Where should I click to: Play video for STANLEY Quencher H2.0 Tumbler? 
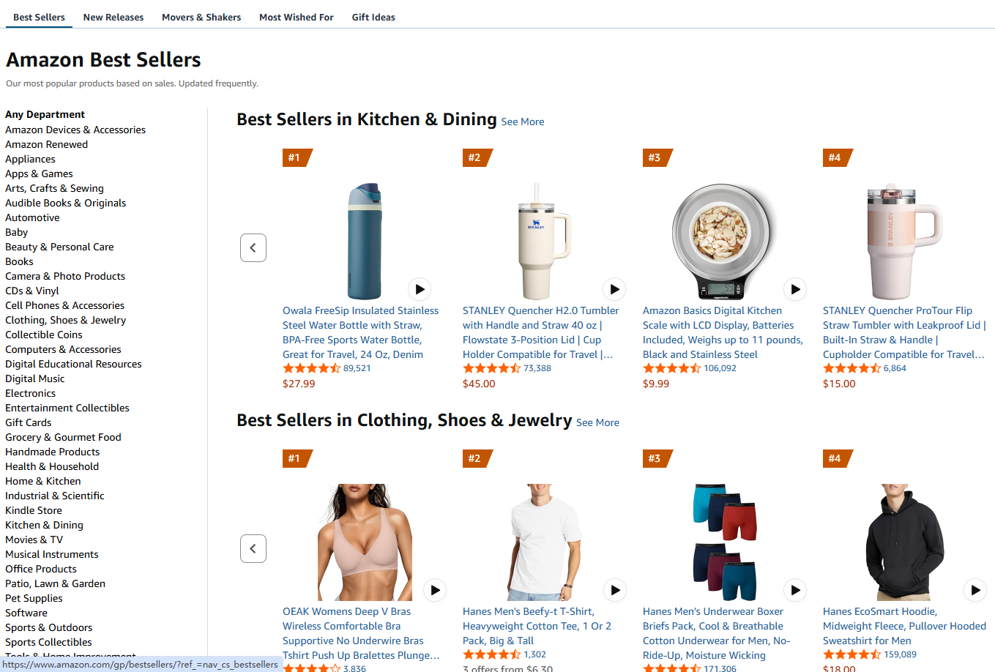pos(614,289)
